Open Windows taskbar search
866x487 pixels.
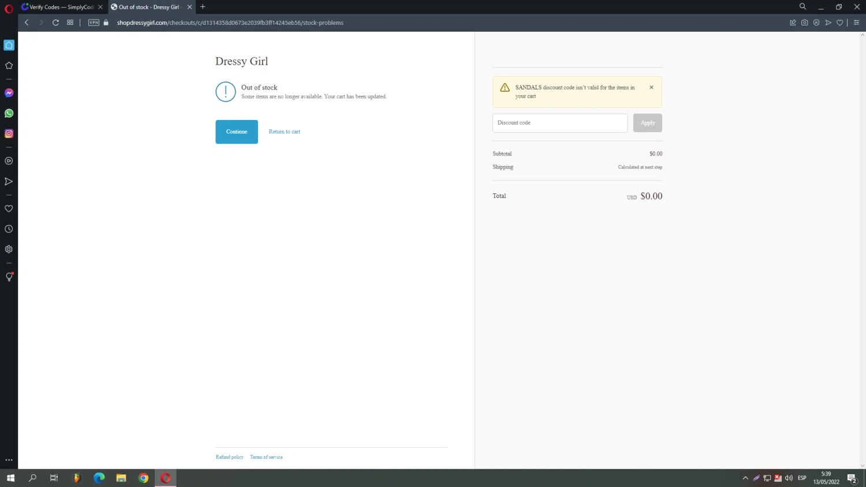[x=32, y=478]
